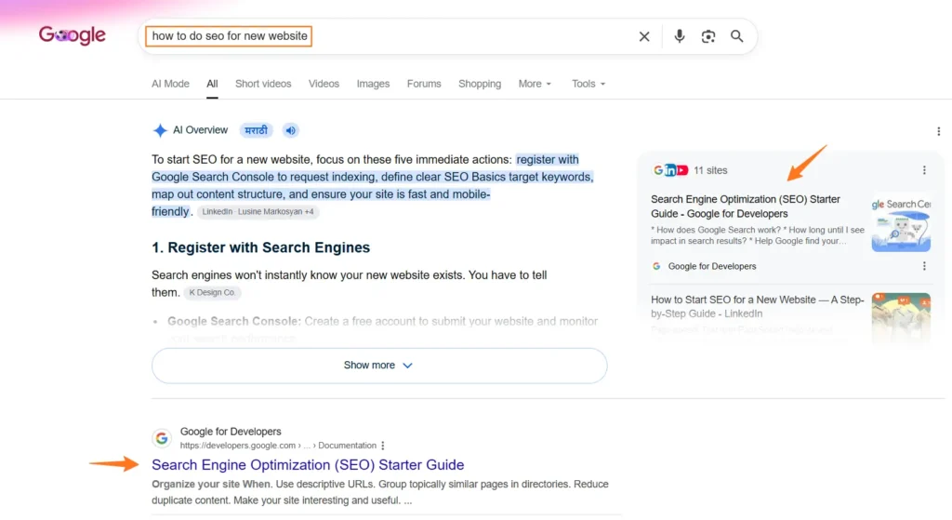Expand AI Overview with Show more
The height and width of the screenshot is (520, 952).
[x=379, y=365]
